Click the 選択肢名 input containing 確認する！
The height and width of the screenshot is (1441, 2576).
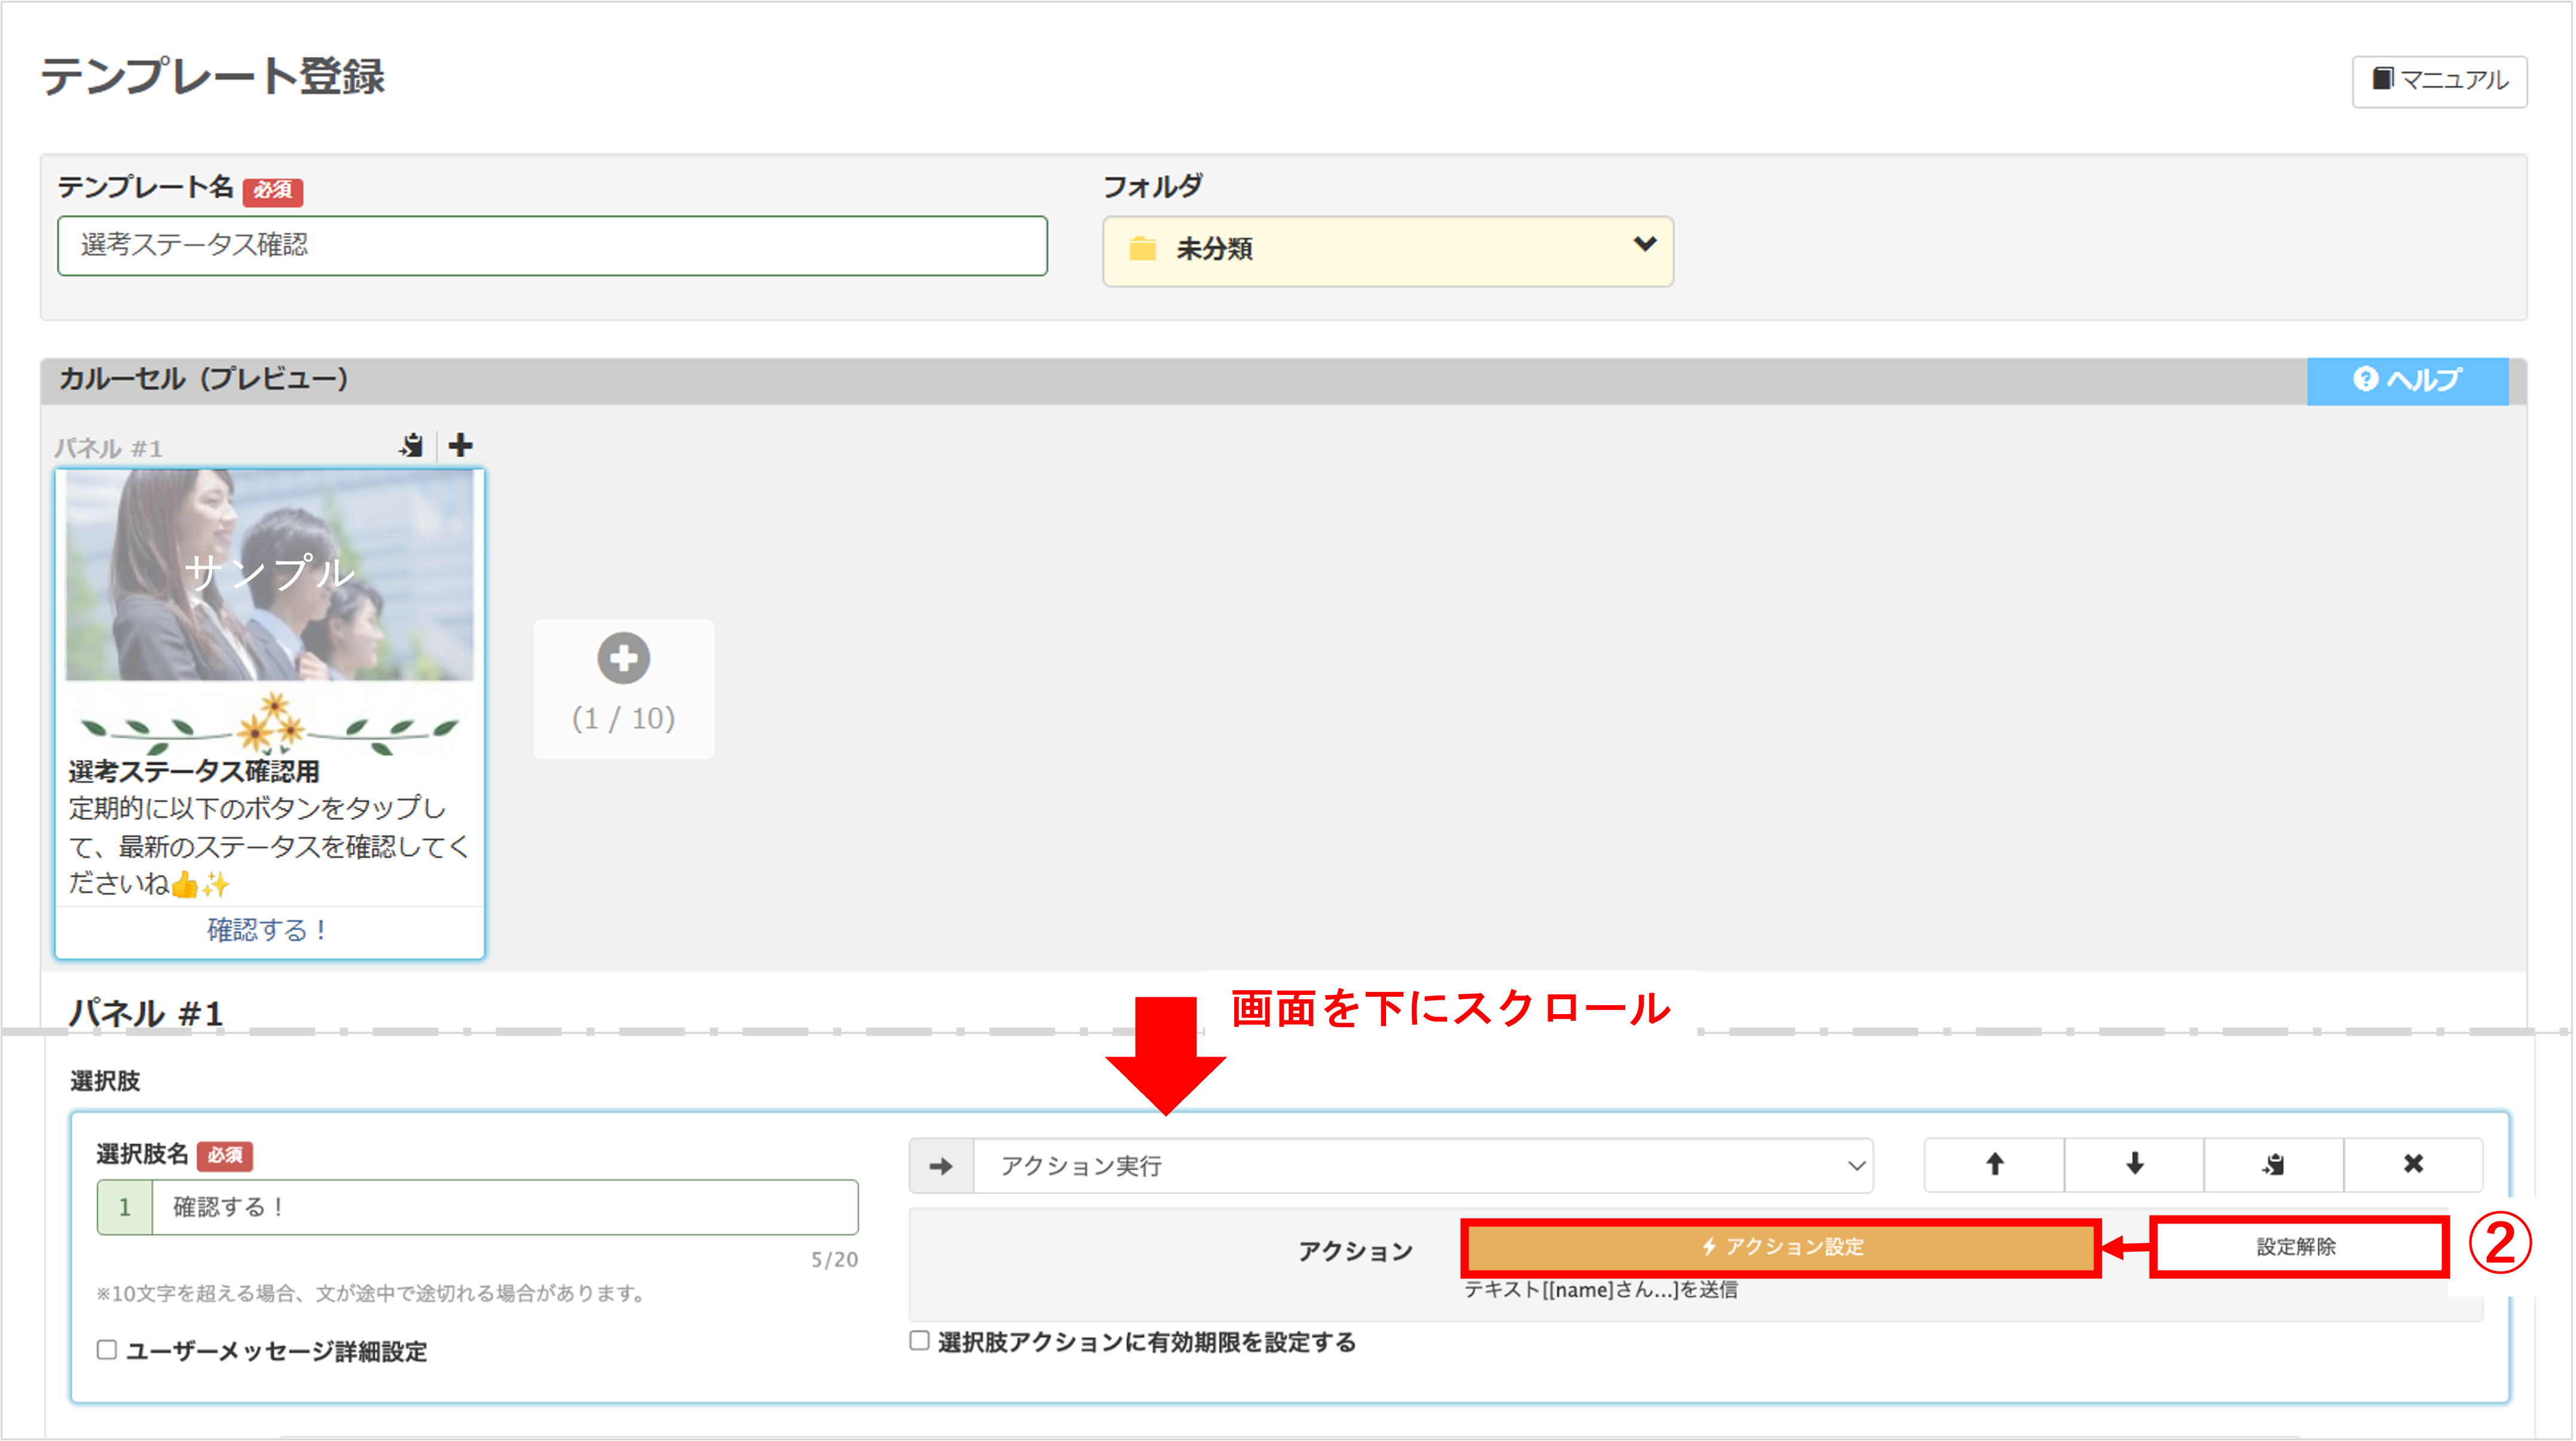pos(504,1207)
